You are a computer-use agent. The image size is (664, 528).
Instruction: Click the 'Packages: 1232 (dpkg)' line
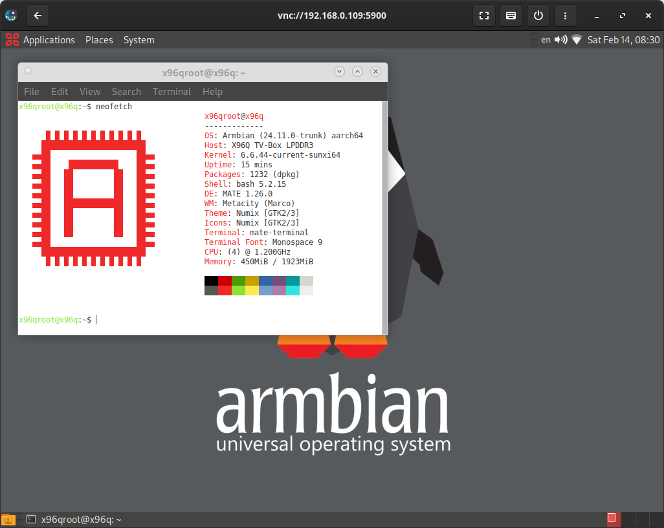point(252,174)
